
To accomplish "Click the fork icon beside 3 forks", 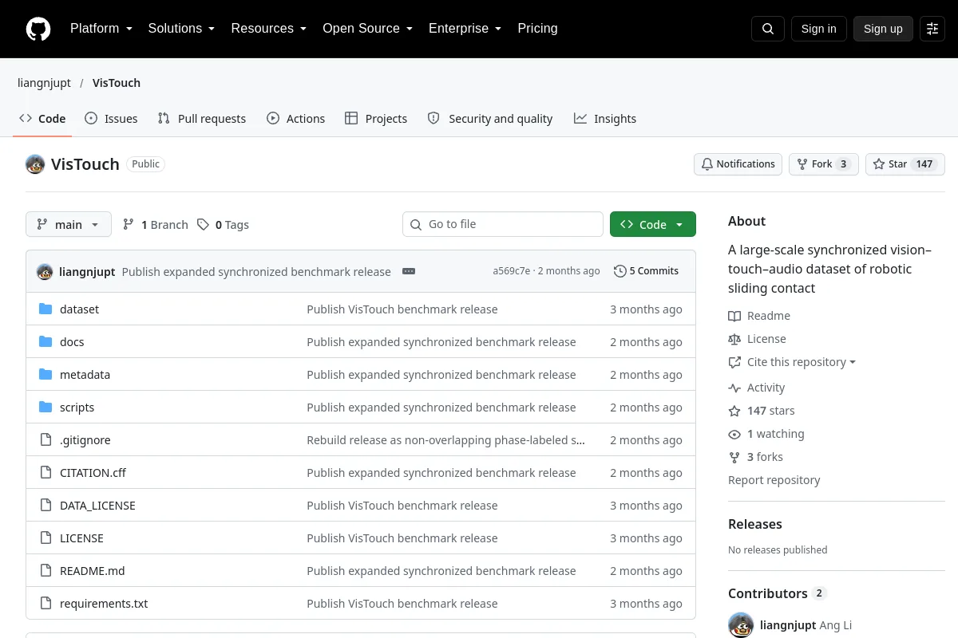I will [x=734, y=458].
